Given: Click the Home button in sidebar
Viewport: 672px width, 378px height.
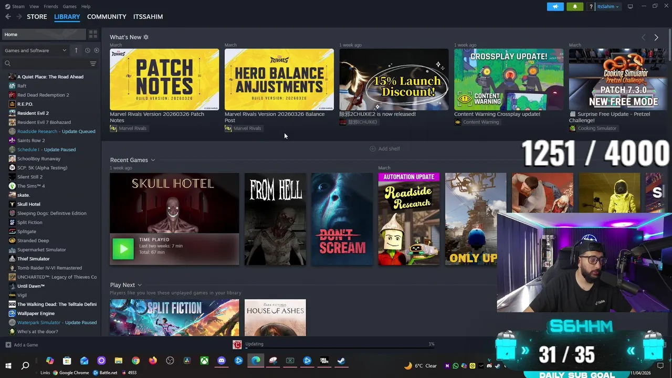Looking at the screenshot, I should click(44, 34).
